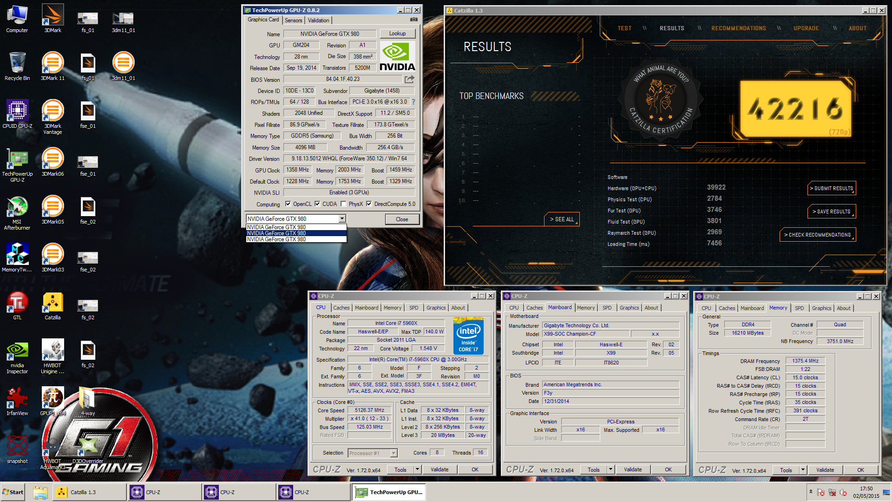892x502 pixels.
Task: Launch 3DMark 11 shortcut
Action: pos(52,66)
